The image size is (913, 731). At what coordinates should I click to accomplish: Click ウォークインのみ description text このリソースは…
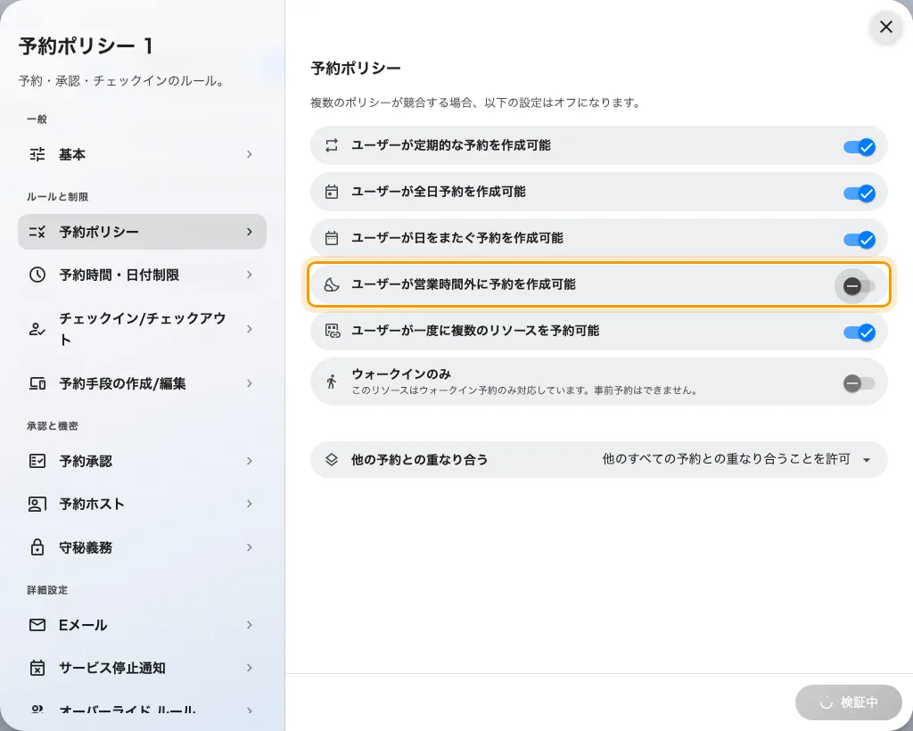(524, 390)
